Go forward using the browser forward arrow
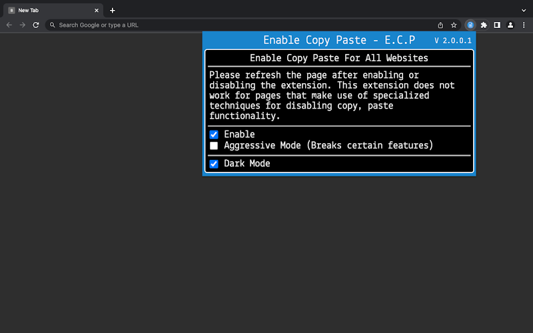533x333 pixels. click(23, 25)
